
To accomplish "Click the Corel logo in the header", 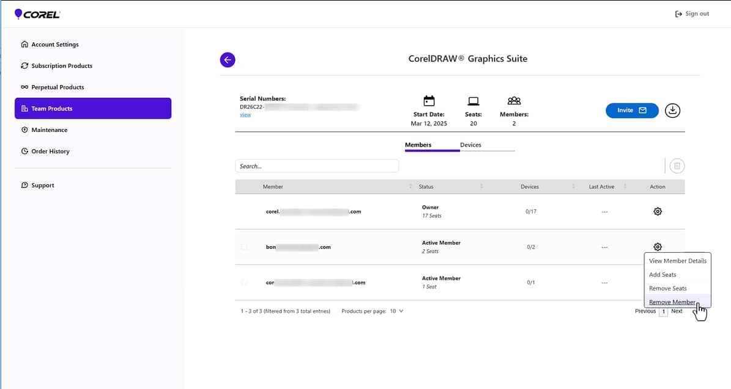I will point(37,13).
